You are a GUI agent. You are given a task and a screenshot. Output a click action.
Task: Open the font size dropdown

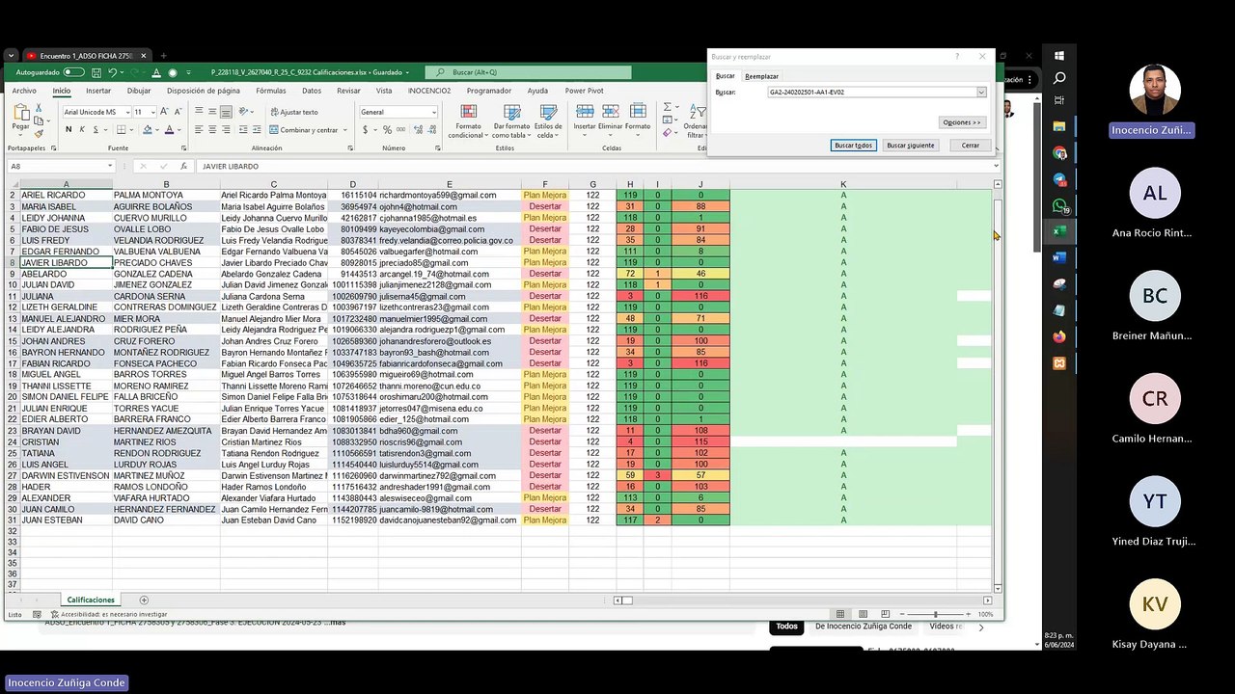(151, 112)
